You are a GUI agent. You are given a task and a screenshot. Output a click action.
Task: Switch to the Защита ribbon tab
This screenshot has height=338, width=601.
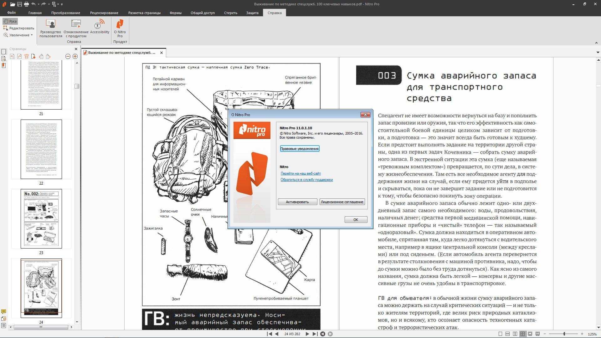(x=252, y=13)
